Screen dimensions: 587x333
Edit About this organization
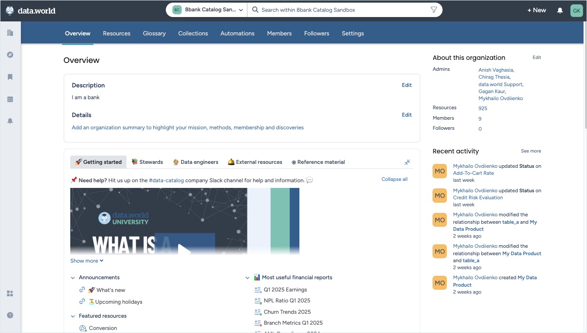pyautogui.click(x=537, y=57)
